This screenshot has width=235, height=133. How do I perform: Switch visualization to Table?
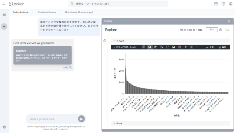pos(144,47)
